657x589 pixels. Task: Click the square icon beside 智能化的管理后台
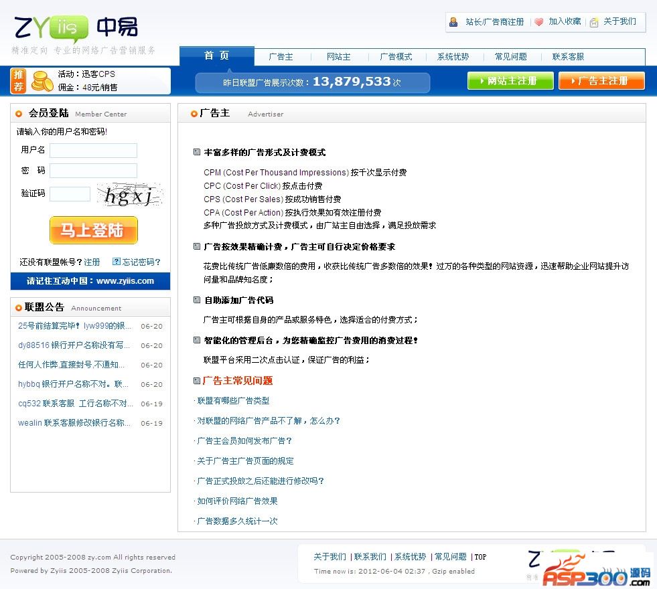[196, 340]
